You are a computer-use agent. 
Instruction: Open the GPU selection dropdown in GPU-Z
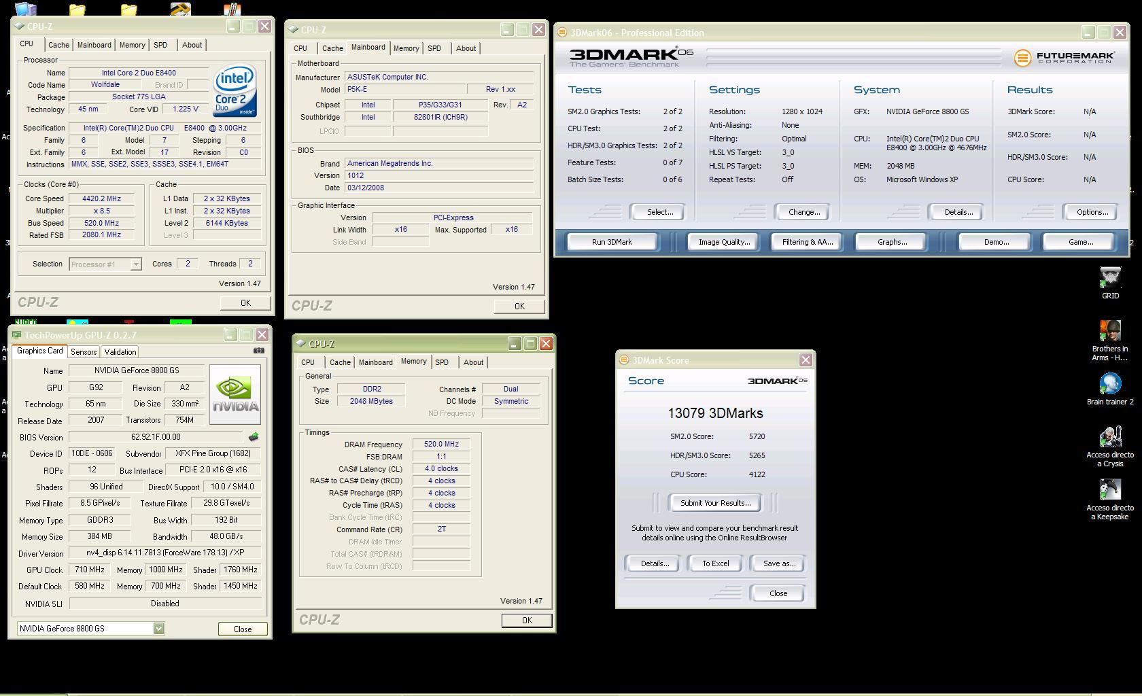(x=158, y=629)
